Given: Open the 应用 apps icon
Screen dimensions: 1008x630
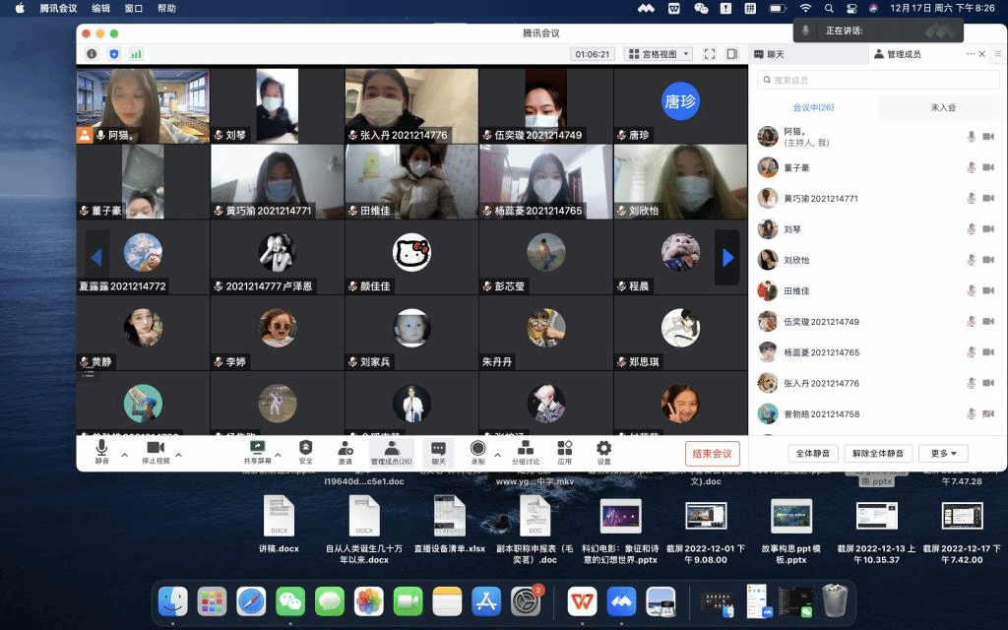Looking at the screenshot, I should tap(565, 448).
